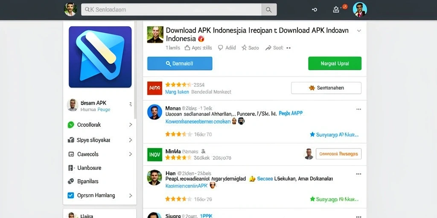The height and width of the screenshot is (218, 437).
Task: Click the green Nargal Upral button
Action: click(x=335, y=63)
